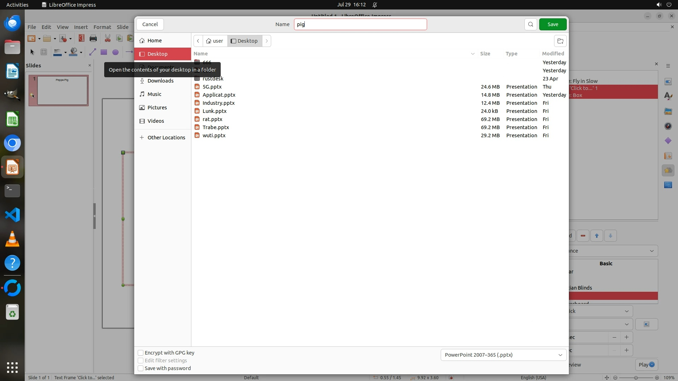
Task: Open the Format menu
Action: (x=102, y=27)
